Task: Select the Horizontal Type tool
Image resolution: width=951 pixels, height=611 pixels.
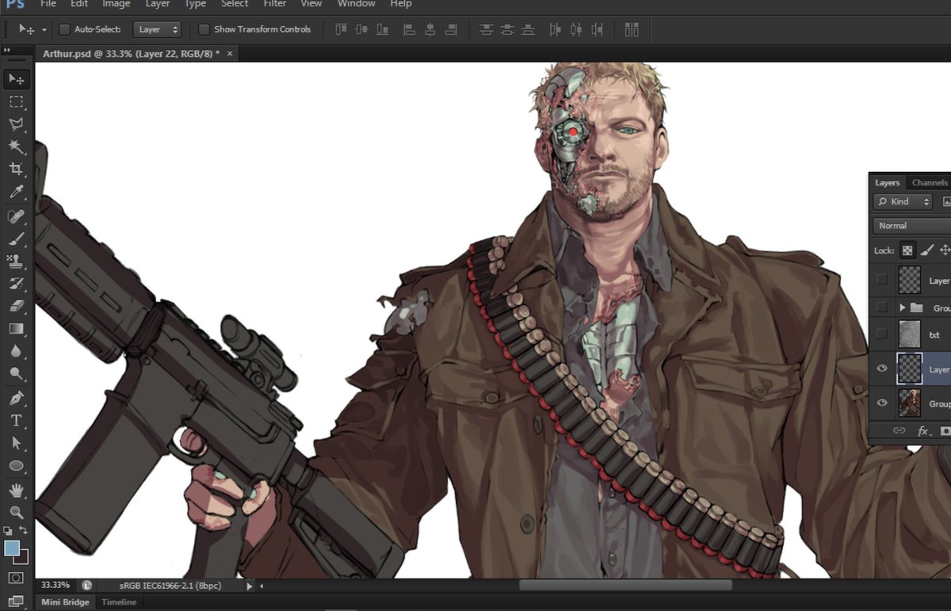Action: [x=16, y=420]
